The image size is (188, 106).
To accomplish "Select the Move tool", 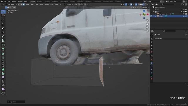I will point(3,20).
